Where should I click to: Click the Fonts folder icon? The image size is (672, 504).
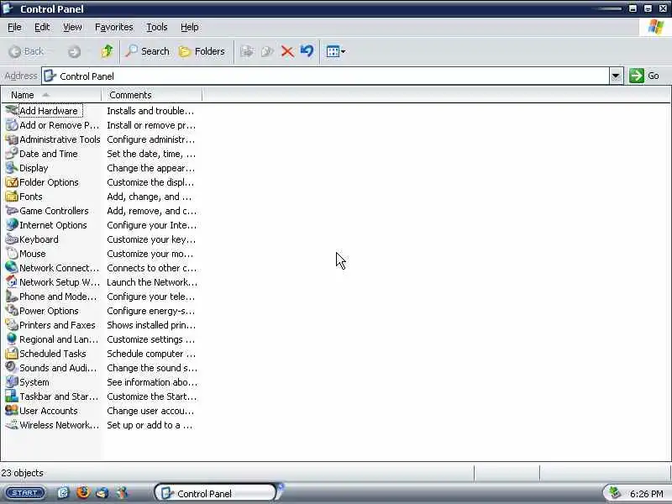click(12, 197)
